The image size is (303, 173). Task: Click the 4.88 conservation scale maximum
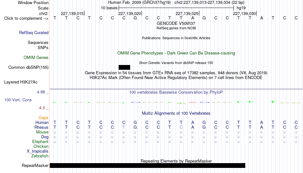coord(41,92)
